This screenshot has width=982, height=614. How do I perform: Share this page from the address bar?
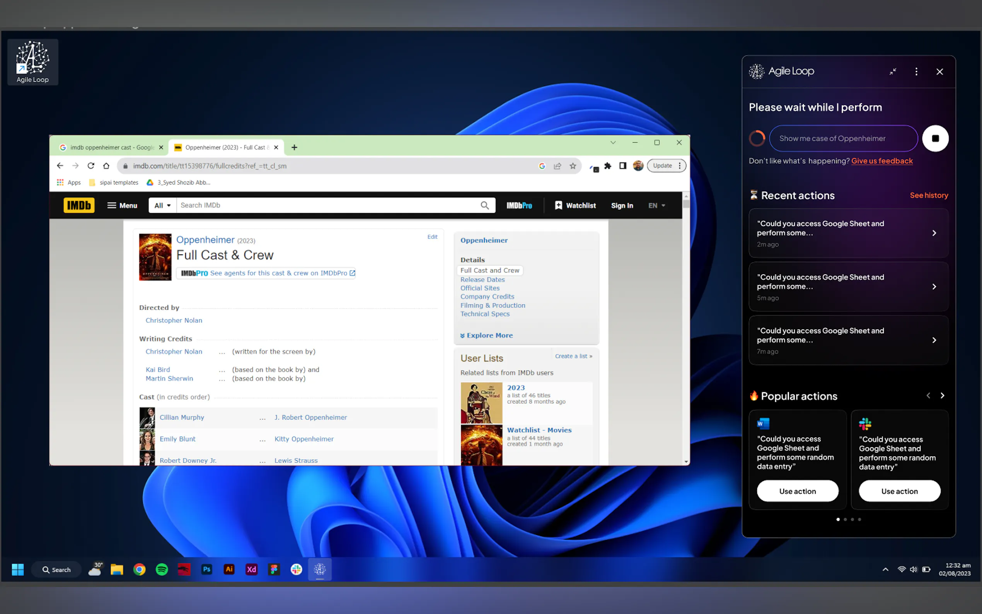(557, 166)
